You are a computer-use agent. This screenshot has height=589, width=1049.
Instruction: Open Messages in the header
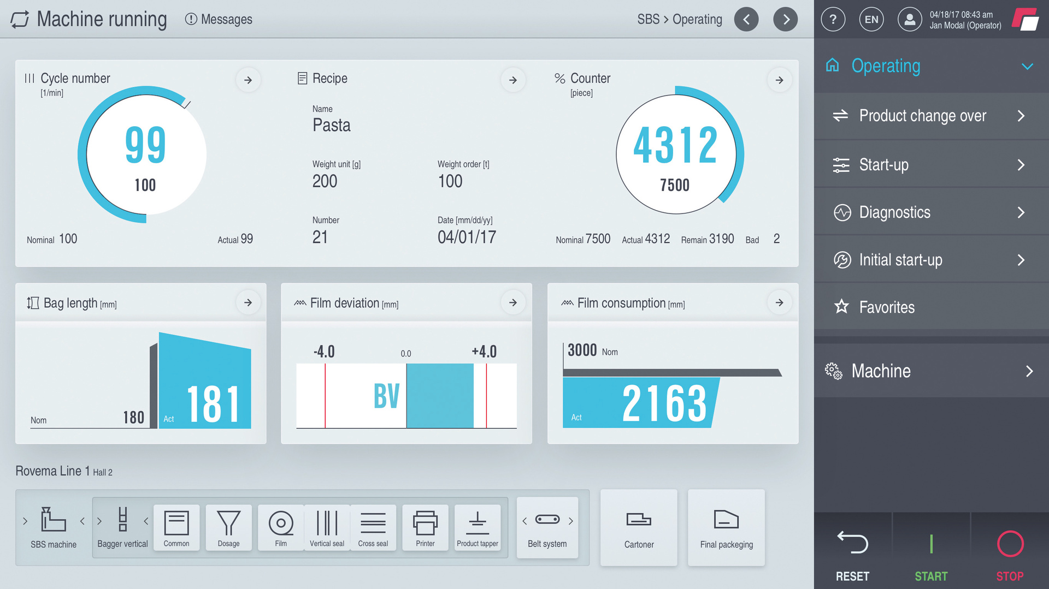click(x=219, y=20)
